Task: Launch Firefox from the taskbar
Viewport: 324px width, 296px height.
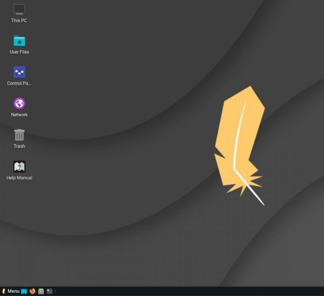Action: point(32,291)
